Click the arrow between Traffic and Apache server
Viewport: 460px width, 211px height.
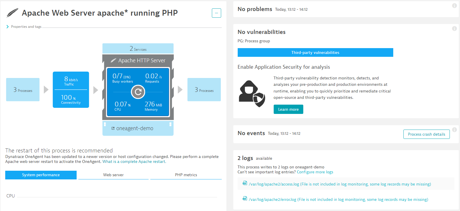coord(96,90)
